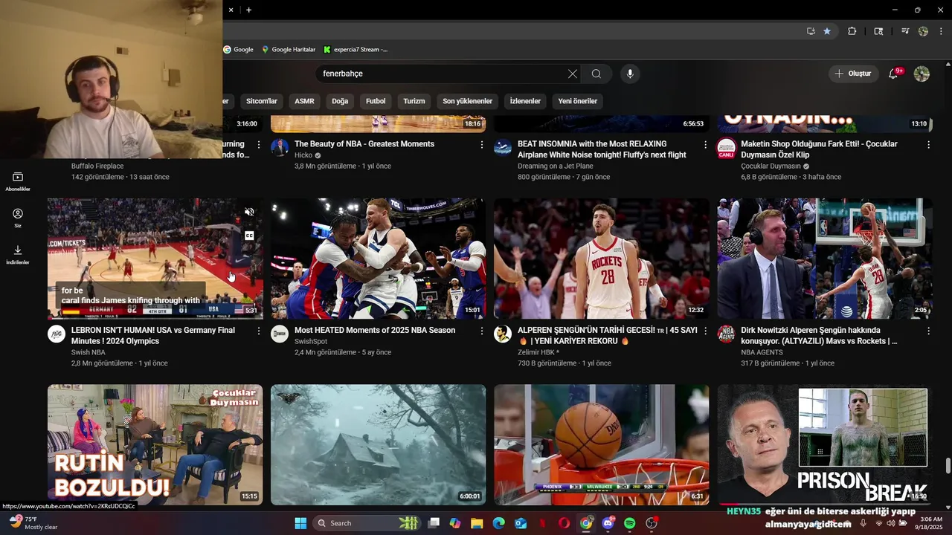This screenshot has width=952, height=535.
Task: Open the Phoenix Milwaukee basketball rim thumbnail
Action: (602, 444)
